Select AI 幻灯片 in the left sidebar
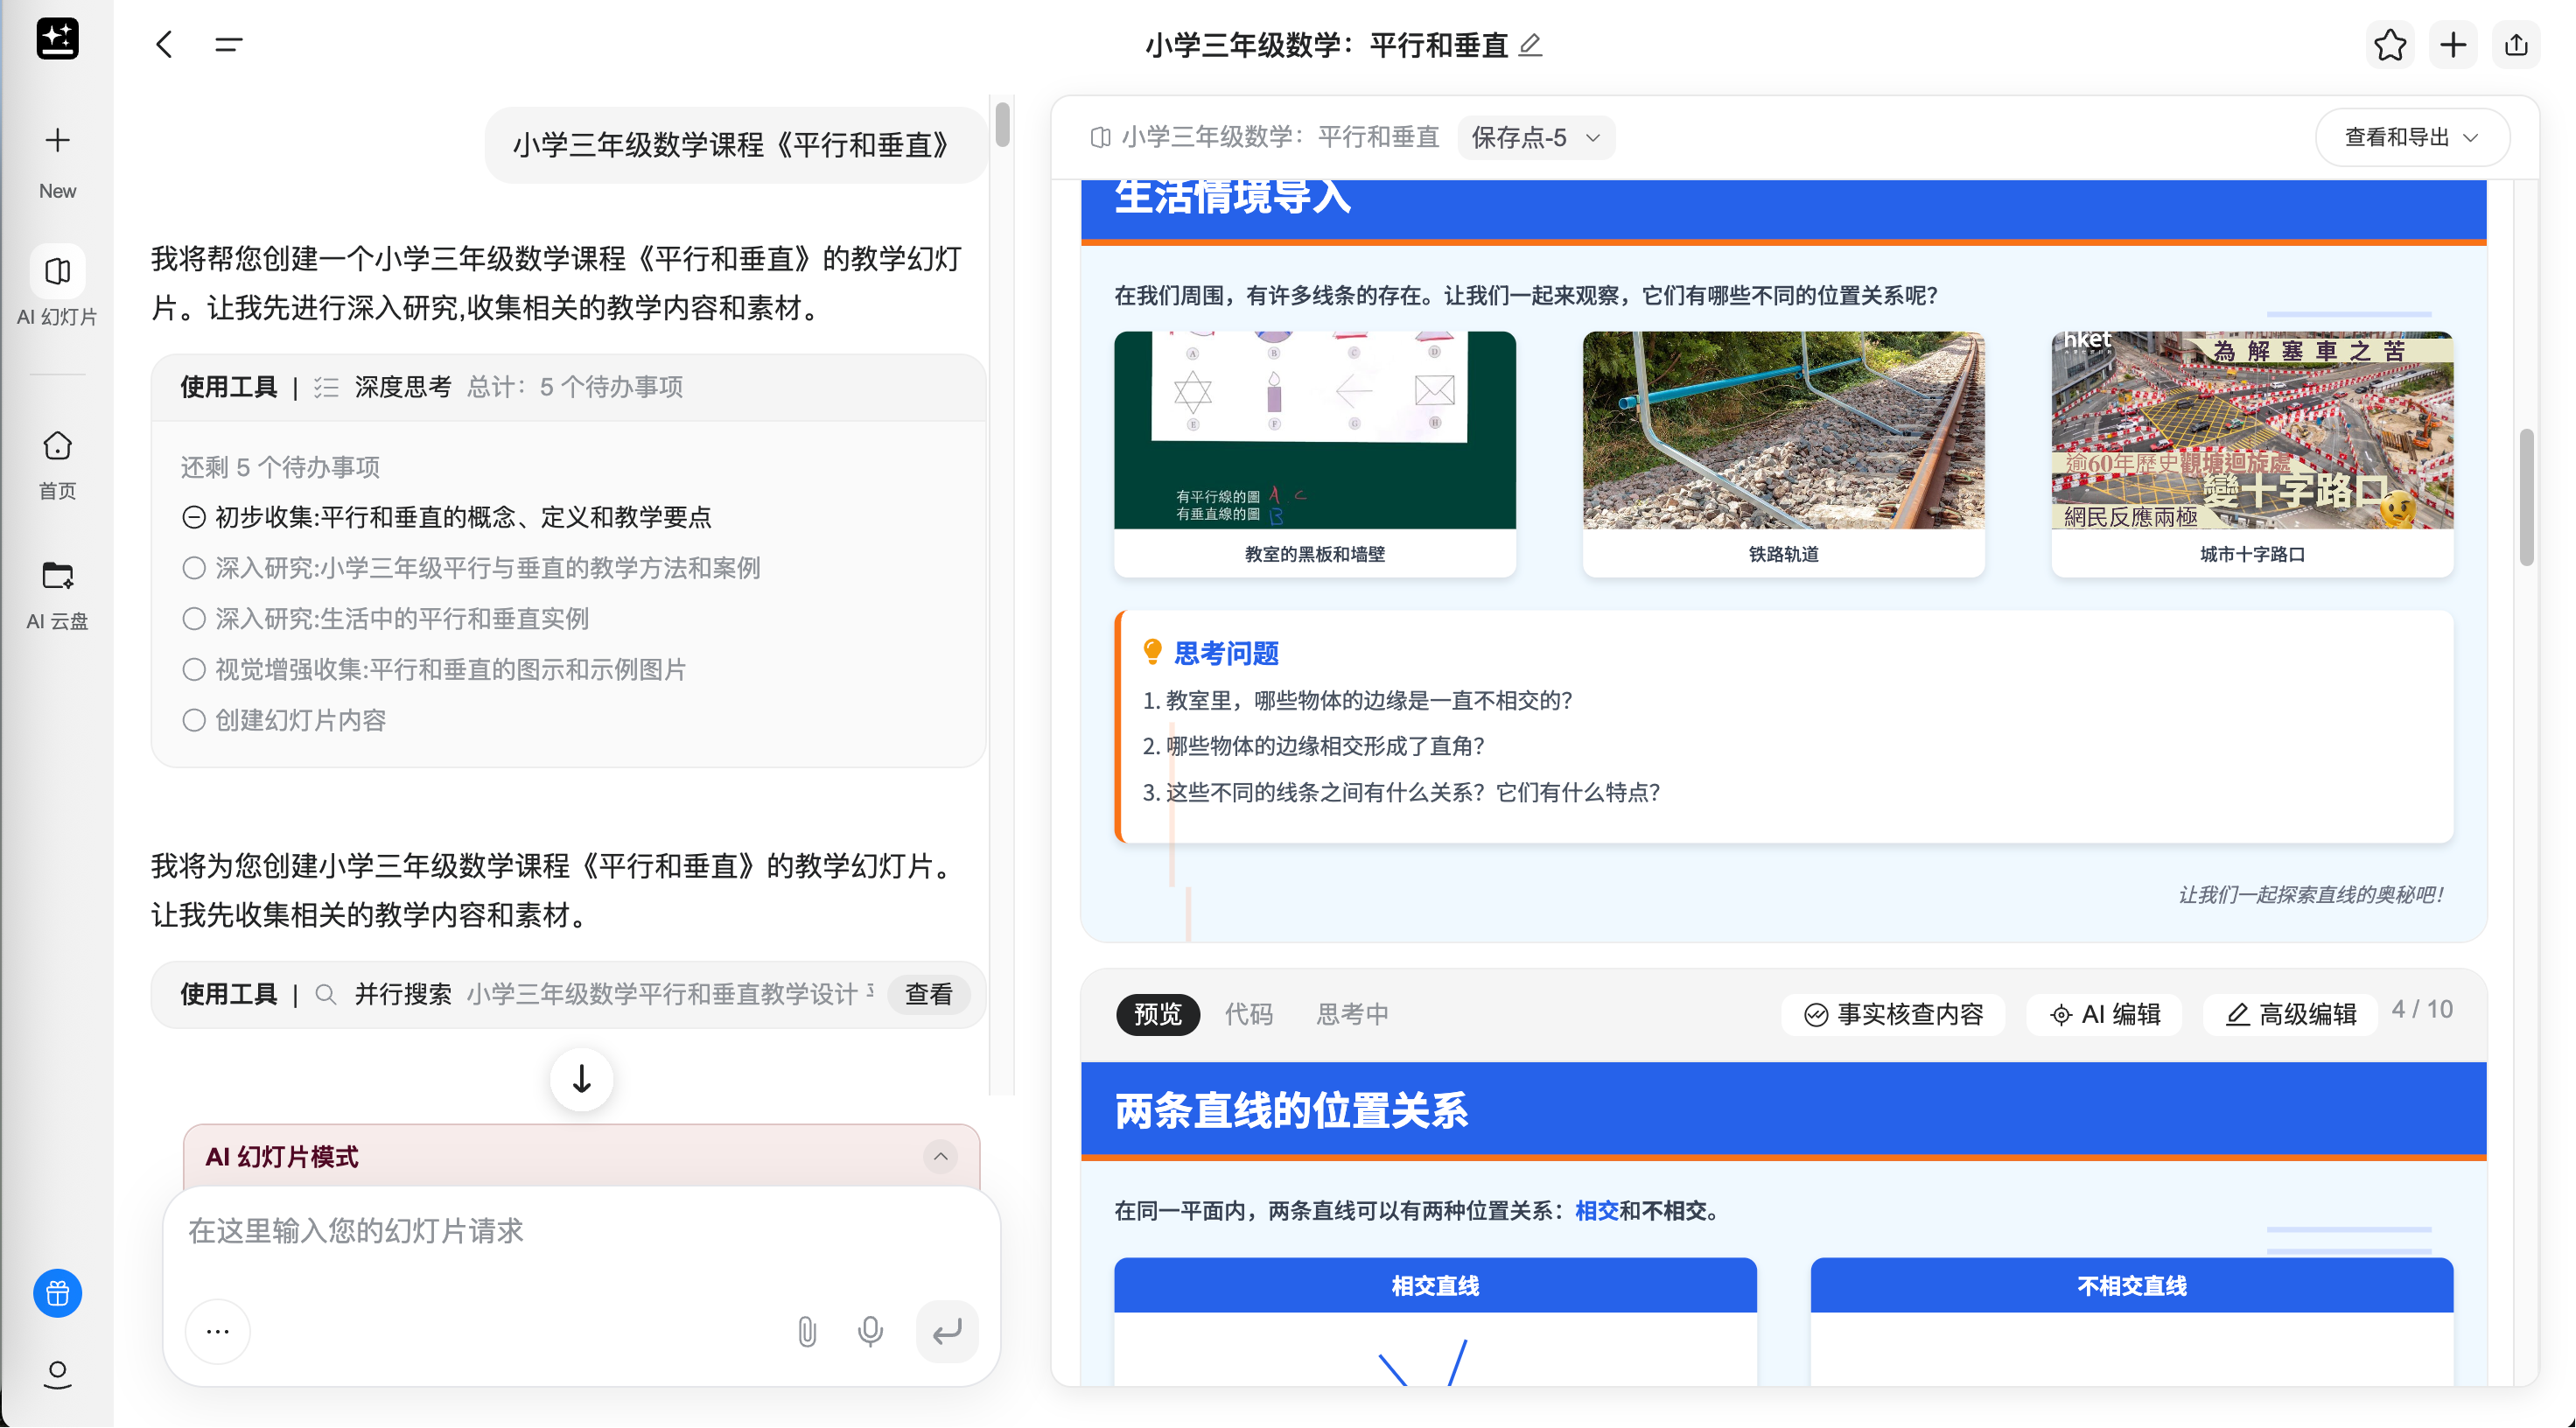Image resolution: width=2576 pixels, height=1428 pixels. click(57, 285)
